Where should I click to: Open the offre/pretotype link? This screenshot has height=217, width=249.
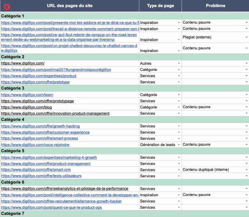coord(35,82)
